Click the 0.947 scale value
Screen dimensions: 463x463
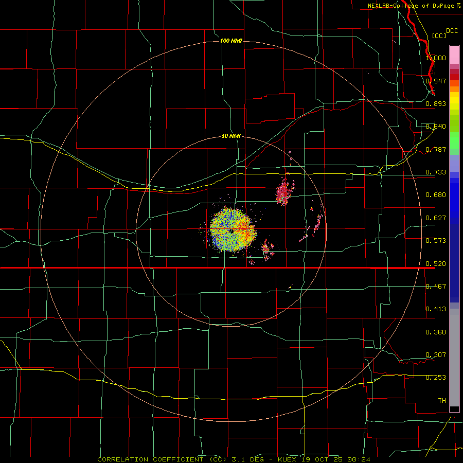click(x=436, y=81)
